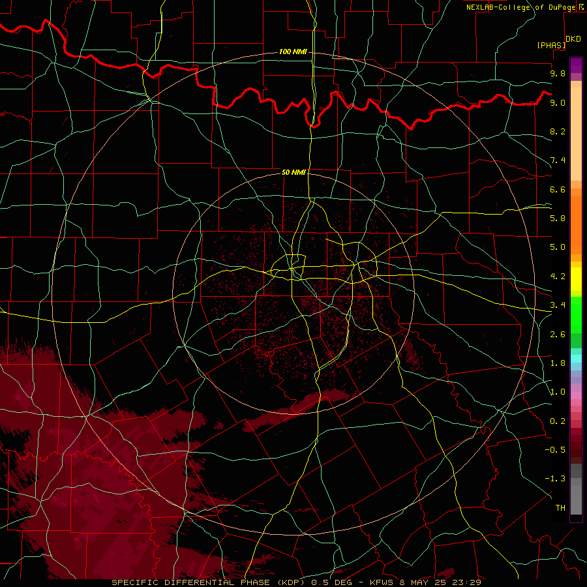
Task: Click the 50 NMI range ring label
Action: (x=294, y=172)
